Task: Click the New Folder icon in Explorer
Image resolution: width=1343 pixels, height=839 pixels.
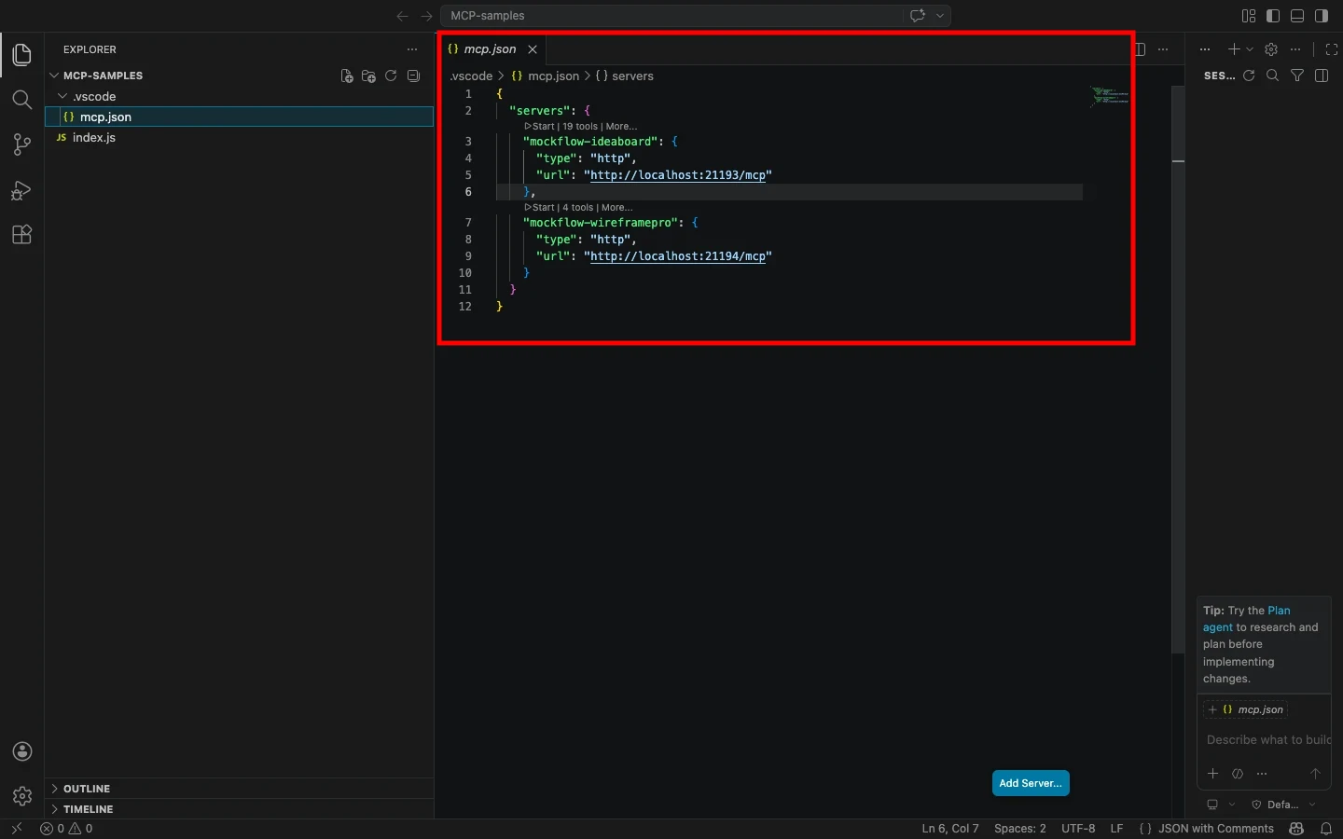Action: (x=368, y=76)
